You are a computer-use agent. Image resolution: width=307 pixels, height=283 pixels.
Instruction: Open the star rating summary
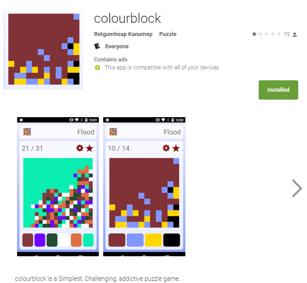(267, 34)
